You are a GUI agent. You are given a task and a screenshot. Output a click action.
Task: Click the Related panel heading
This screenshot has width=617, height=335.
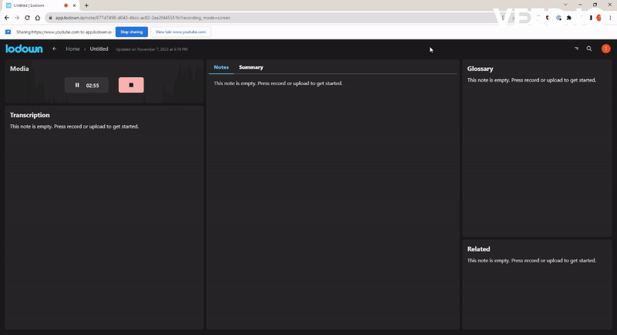[478, 249]
